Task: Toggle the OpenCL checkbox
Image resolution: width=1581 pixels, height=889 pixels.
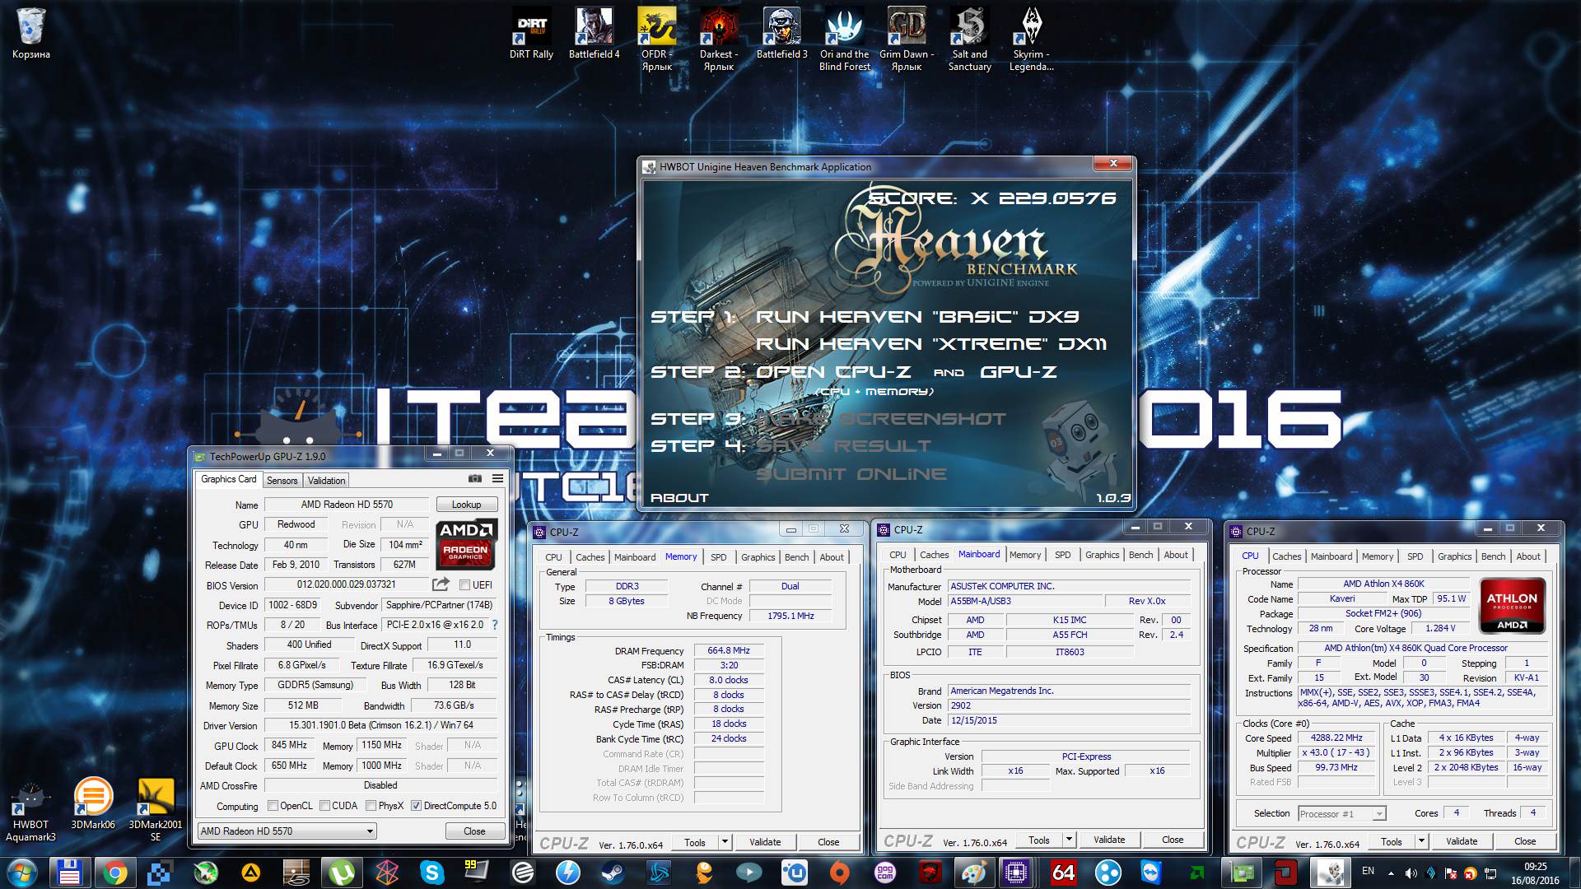Action: click(x=273, y=806)
